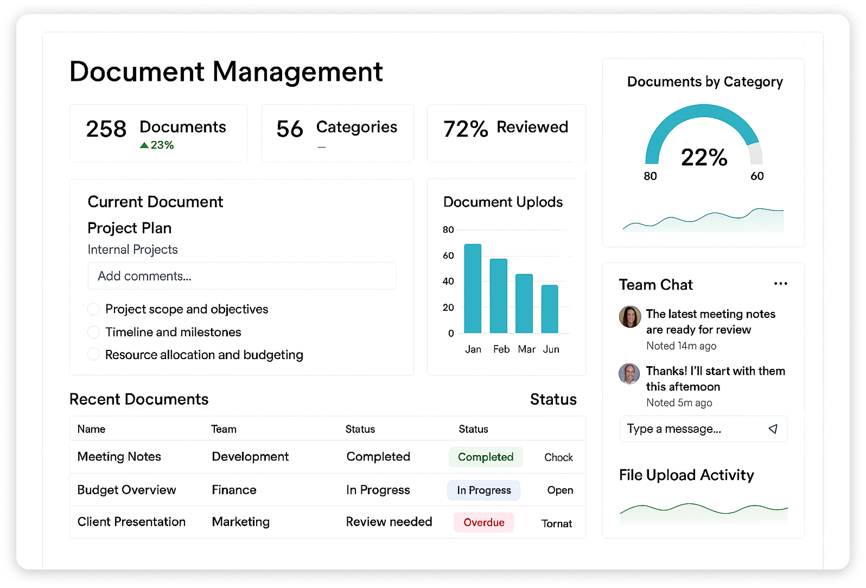866x588 pixels.
Task: Select the Timeline and milestones option
Action: pos(94,332)
